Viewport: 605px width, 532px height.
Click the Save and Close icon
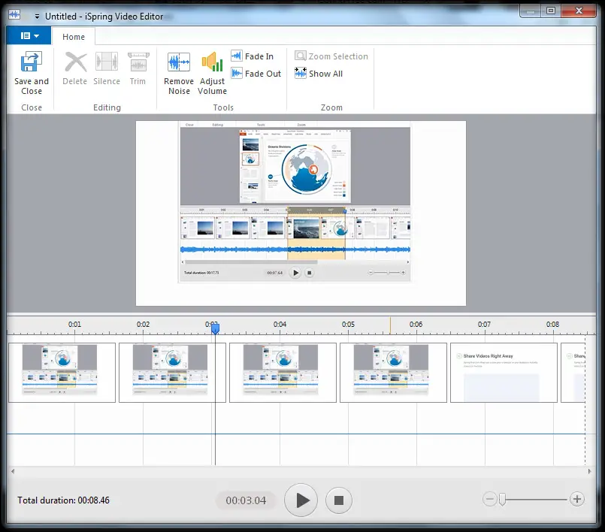[32, 63]
